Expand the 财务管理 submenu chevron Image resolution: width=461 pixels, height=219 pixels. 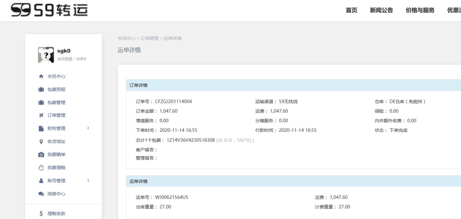tap(88, 128)
